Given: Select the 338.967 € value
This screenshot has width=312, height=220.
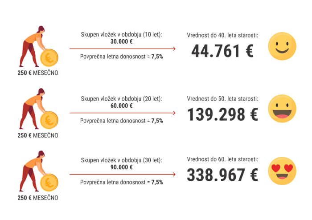Looking at the screenshot, I should [222, 175].
